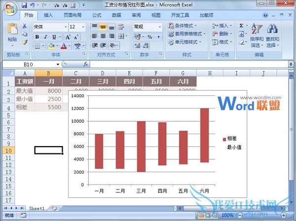This screenshot has height=221, width=296.
Task: Open 套用表格格式 table format menu
Action: (186, 34)
